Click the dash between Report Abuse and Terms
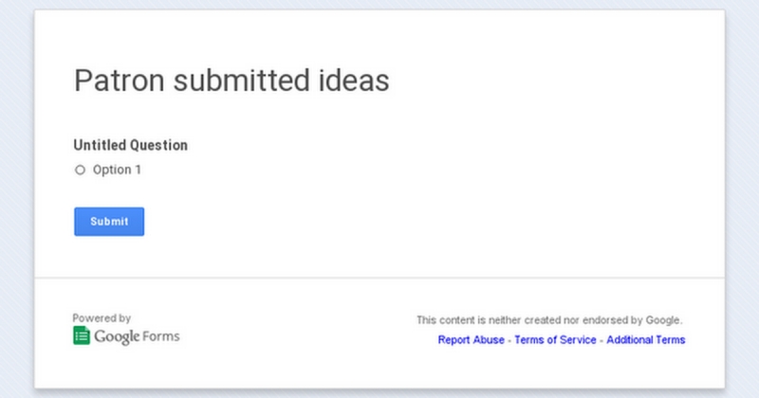Image resolution: width=759 pixels, height=398 pixels. (509, 340)
